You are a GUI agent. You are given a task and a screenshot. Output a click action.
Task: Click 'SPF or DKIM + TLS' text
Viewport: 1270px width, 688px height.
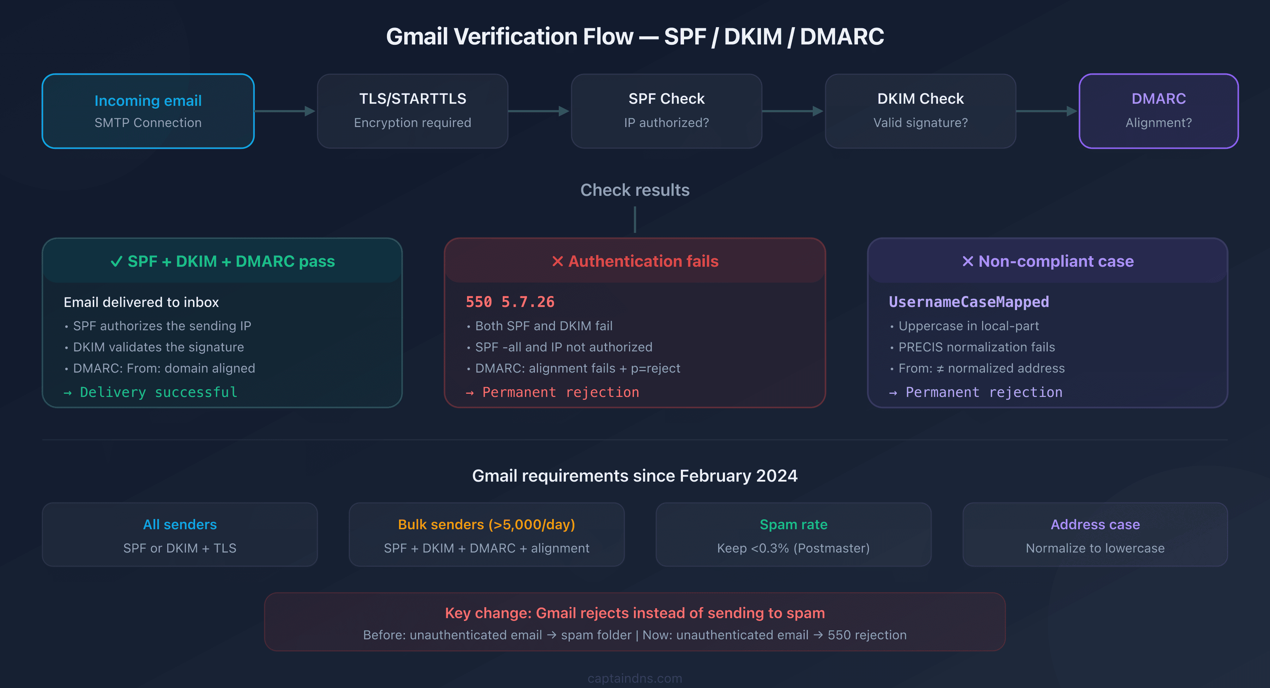180,548
